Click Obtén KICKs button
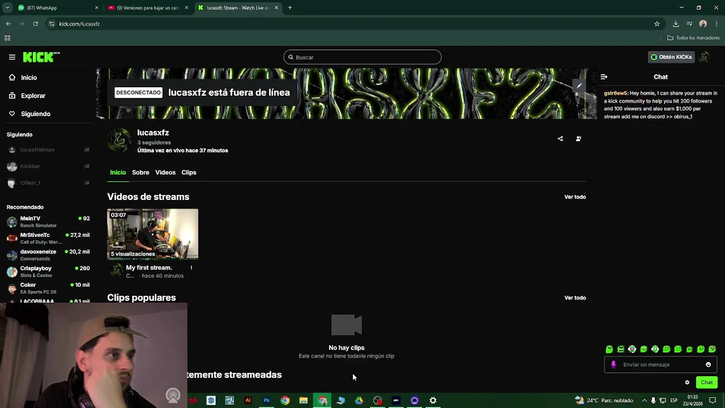Viewport: 725px width, 408px height. click(x=671, y=57)
